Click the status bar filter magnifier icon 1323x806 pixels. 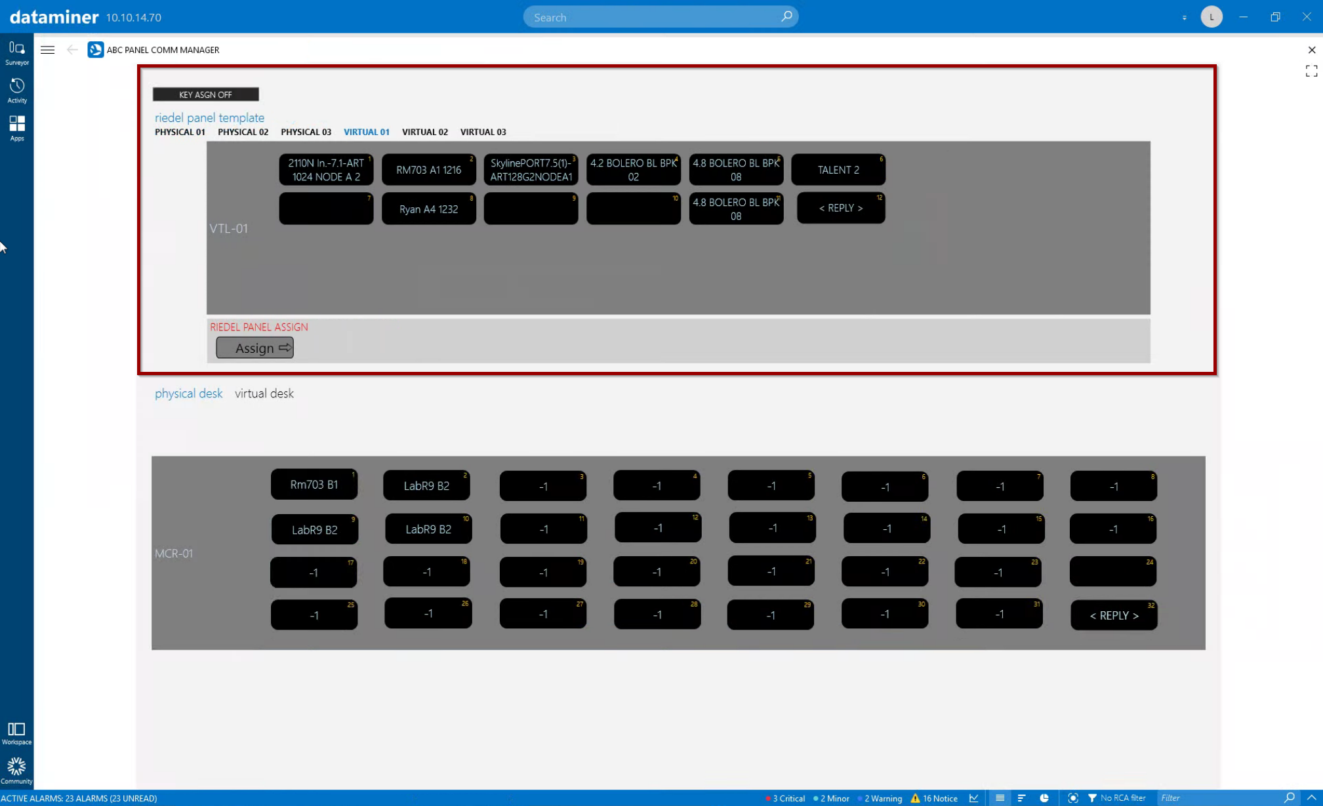point(1290,797)
